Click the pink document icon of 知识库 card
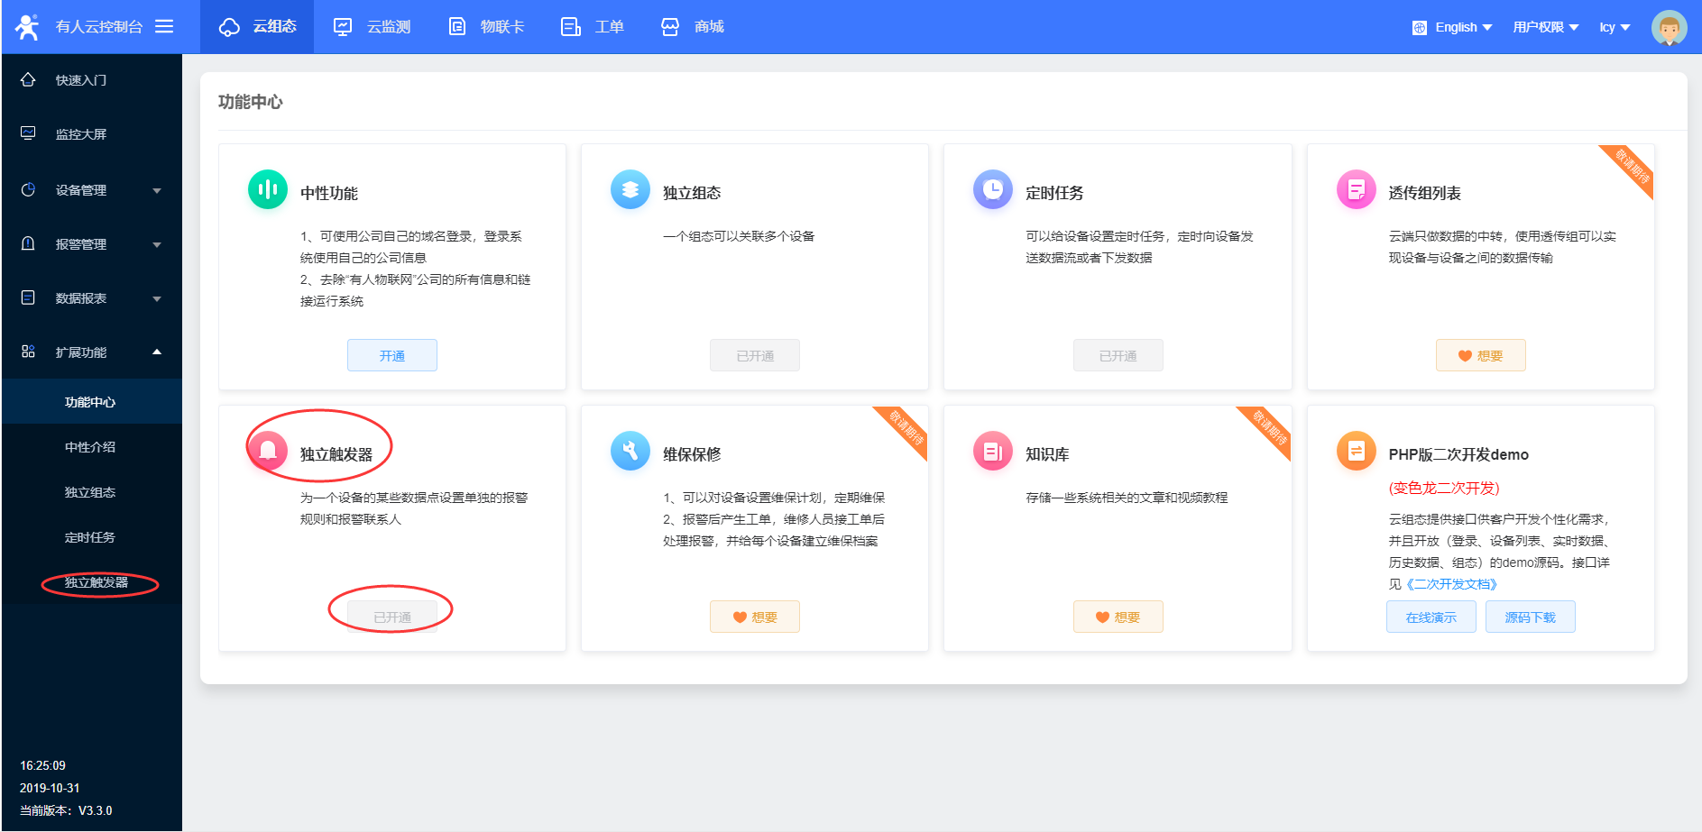This screenshot has height=832, width=1702. pyautogui.click(x=993, y=451)
